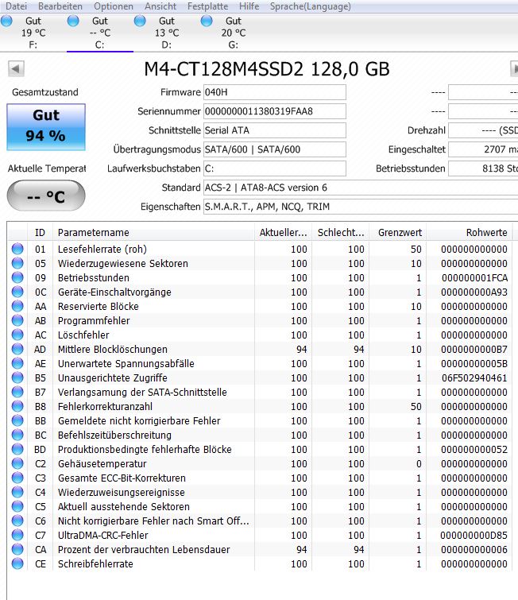Open the Datei menu

(16, 6)
